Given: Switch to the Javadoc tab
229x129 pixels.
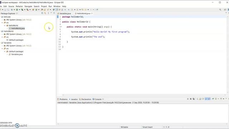Looking at the screenshot, I should (x=73, y=99).
